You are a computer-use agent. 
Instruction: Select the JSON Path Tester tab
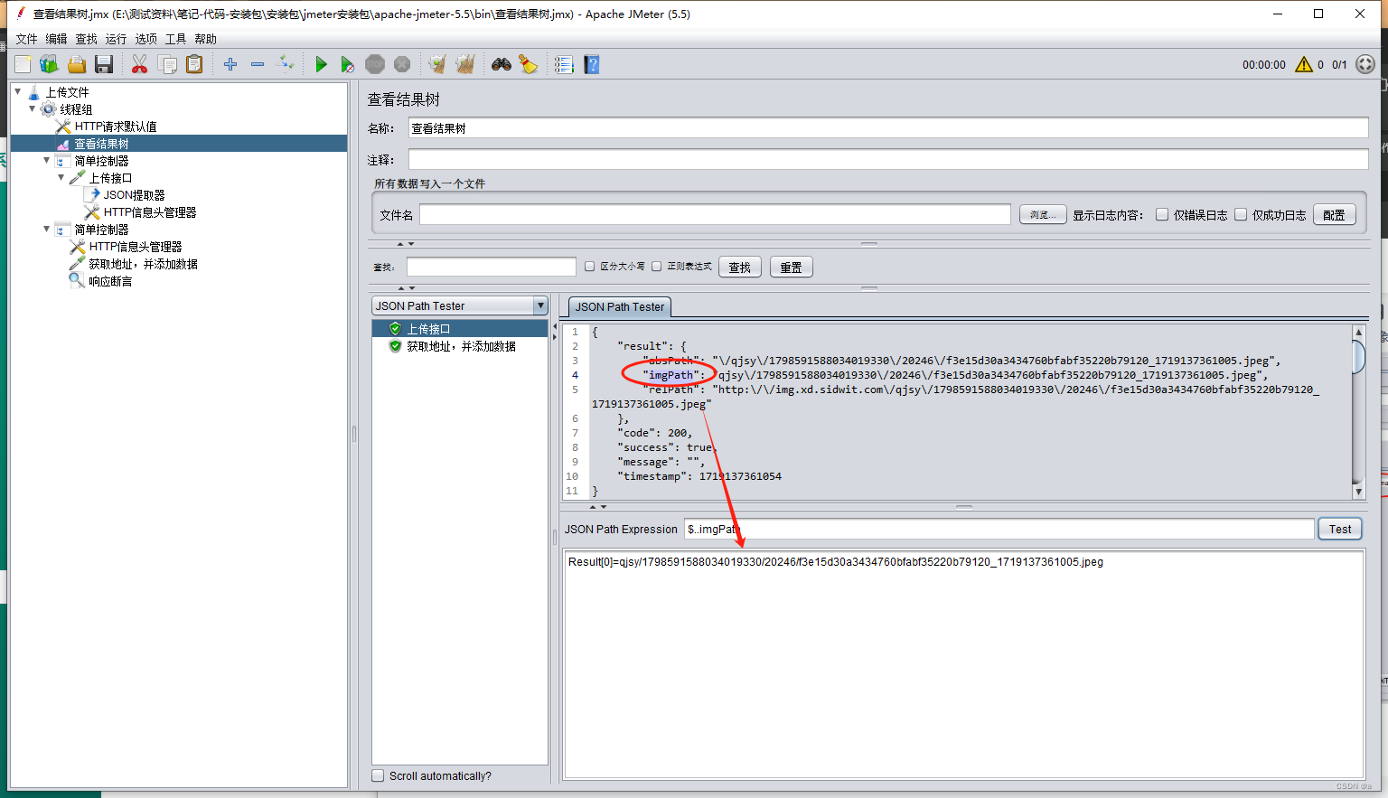point(618,306)
